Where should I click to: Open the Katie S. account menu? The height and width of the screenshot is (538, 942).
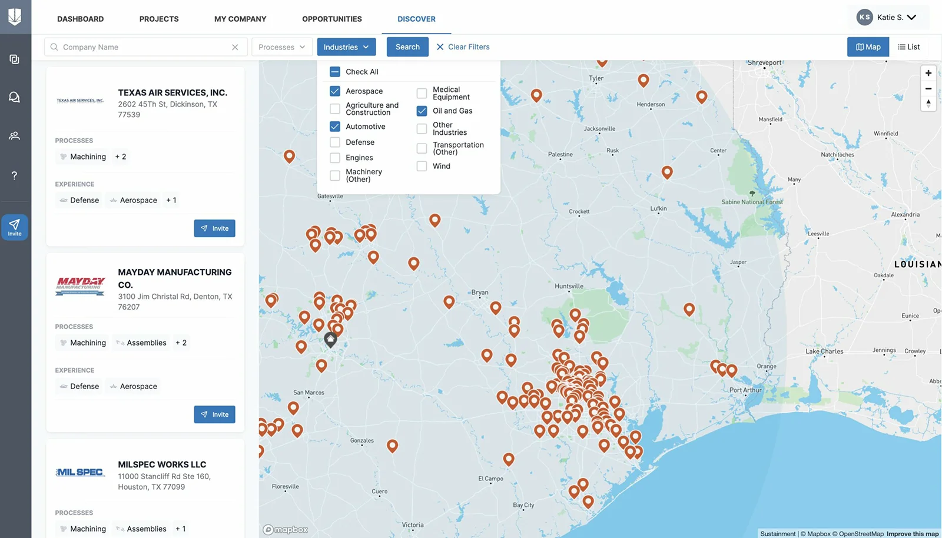pos(888,17)
